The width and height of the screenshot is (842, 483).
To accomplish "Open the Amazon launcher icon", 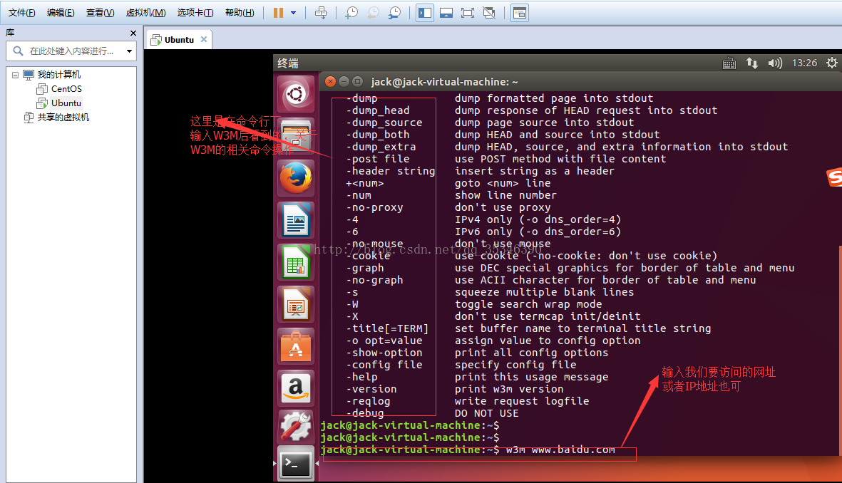I will 295,388.
